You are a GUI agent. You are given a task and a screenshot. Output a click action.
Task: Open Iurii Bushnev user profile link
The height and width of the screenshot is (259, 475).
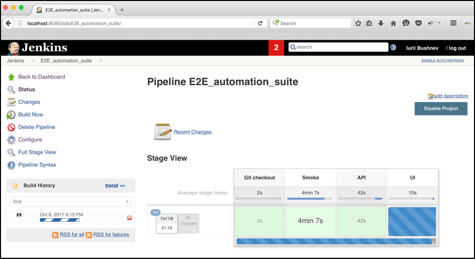[x=422, y=48]
